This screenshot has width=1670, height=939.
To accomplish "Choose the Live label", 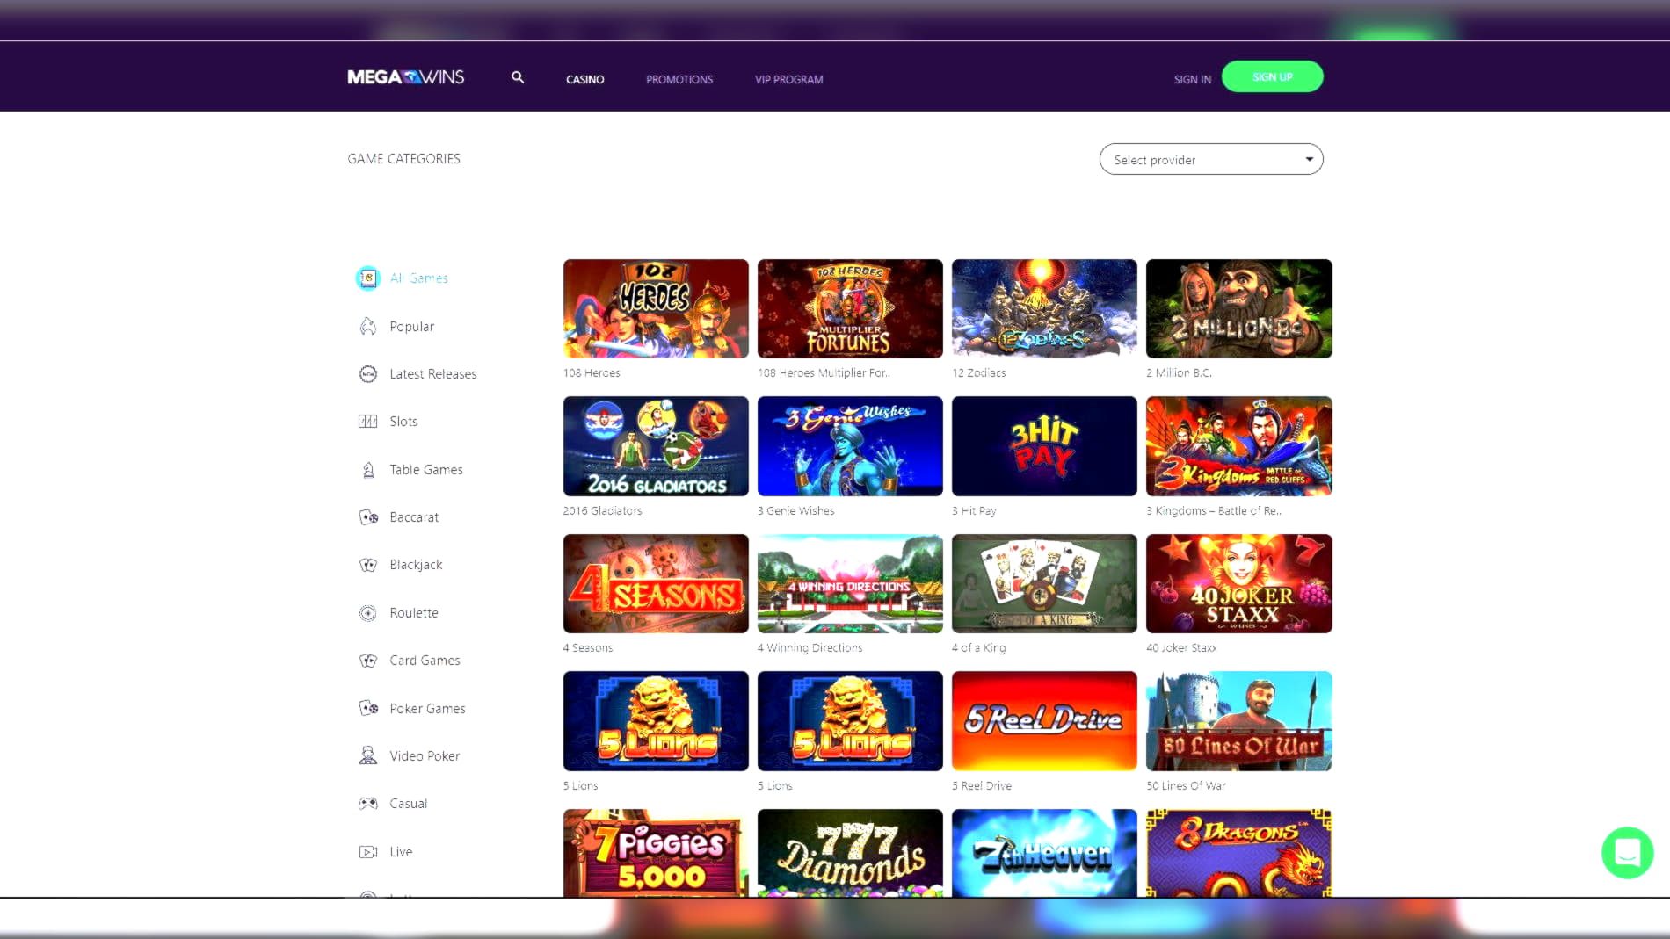I will click(401, 852).
